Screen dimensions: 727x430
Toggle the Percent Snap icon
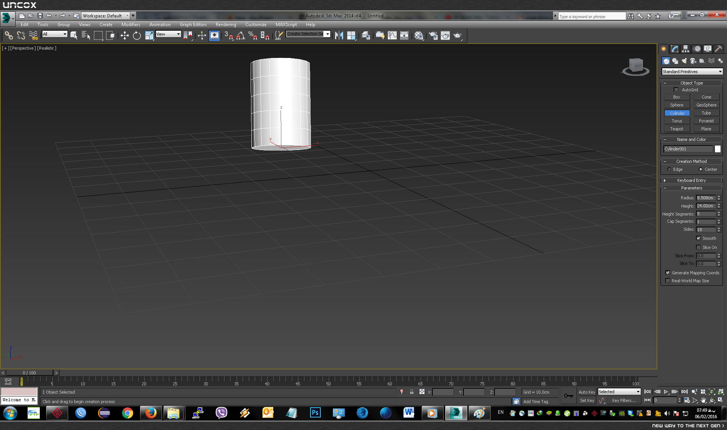click(x=253, y=36)
